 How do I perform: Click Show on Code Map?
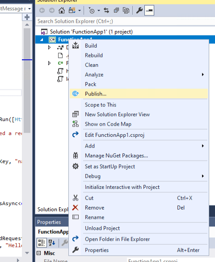[x=139, y=124]
